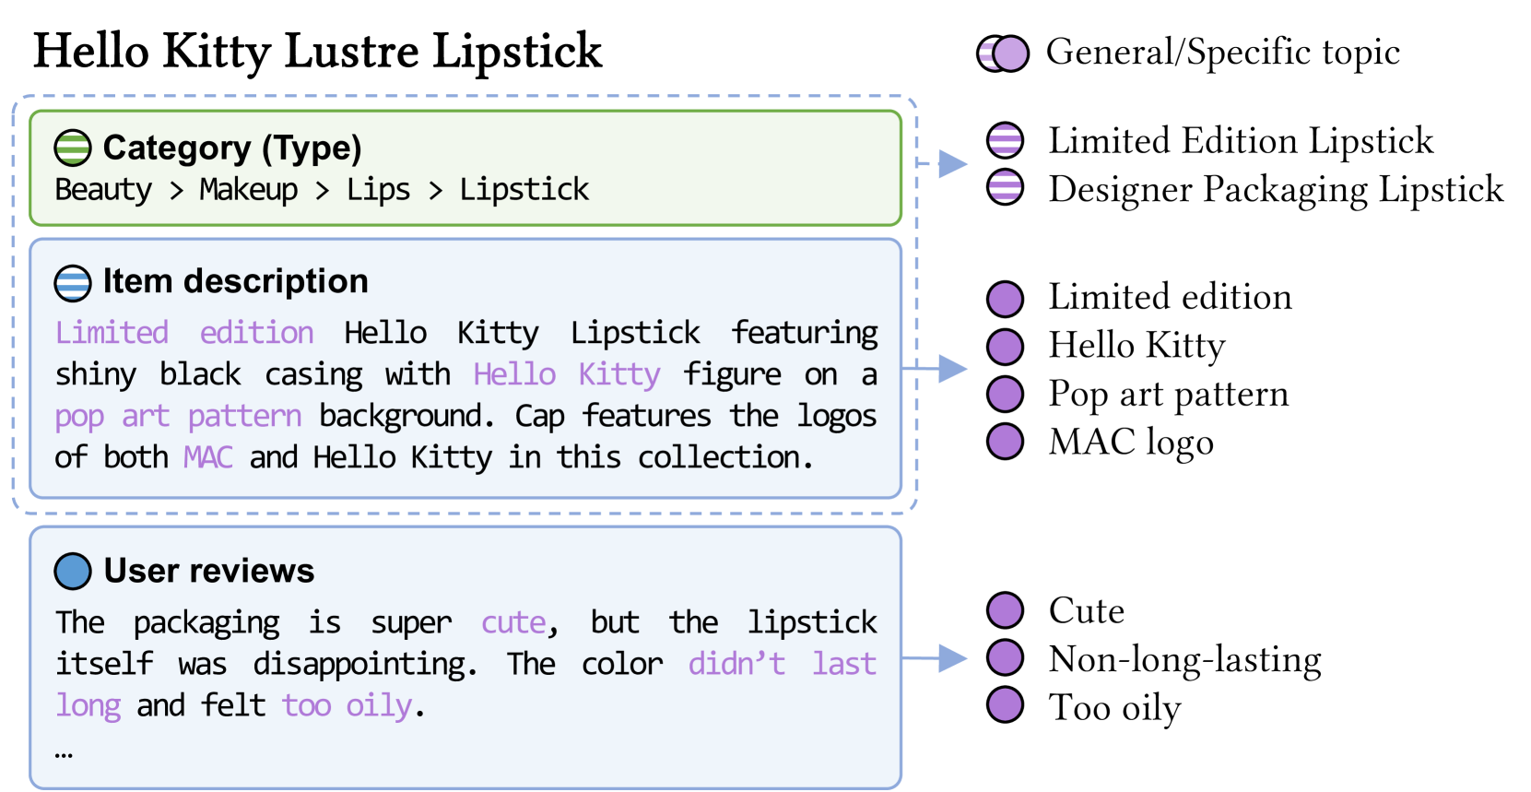The height and width of the screenshot is (792, 1531).
Task: Select the purple dot next to Non-long-lasting
Action: click(x=1005, y=658)
